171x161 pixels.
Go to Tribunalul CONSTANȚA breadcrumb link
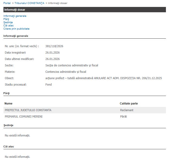pyautogui.click(x=29, y=3)
